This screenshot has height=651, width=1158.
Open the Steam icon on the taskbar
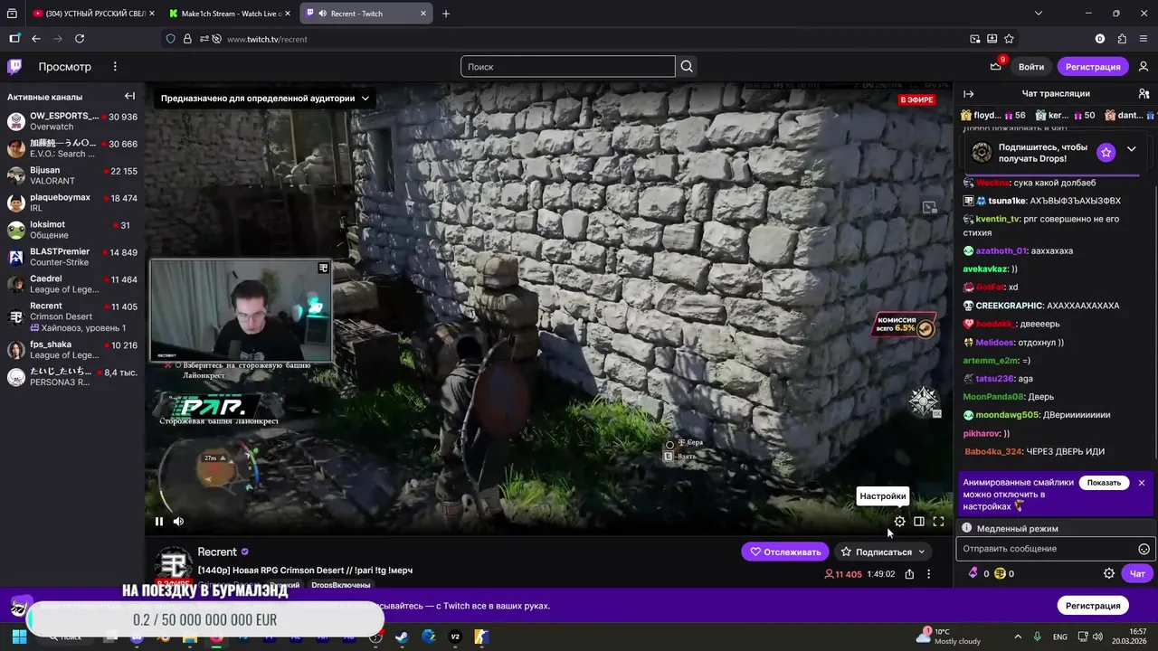point(402,637)
